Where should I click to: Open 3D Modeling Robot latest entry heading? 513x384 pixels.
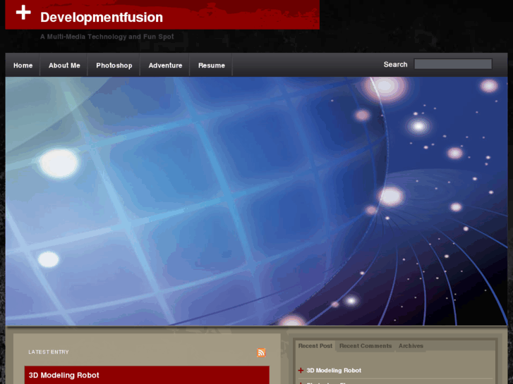[x=64, y=375]
